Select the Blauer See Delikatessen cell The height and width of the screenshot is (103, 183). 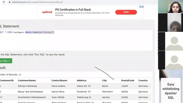31,92
